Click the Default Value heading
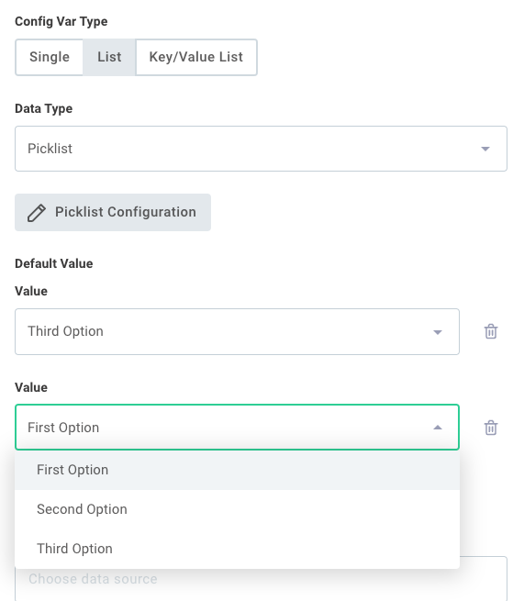524x601 pixels. tap(53, 263)
